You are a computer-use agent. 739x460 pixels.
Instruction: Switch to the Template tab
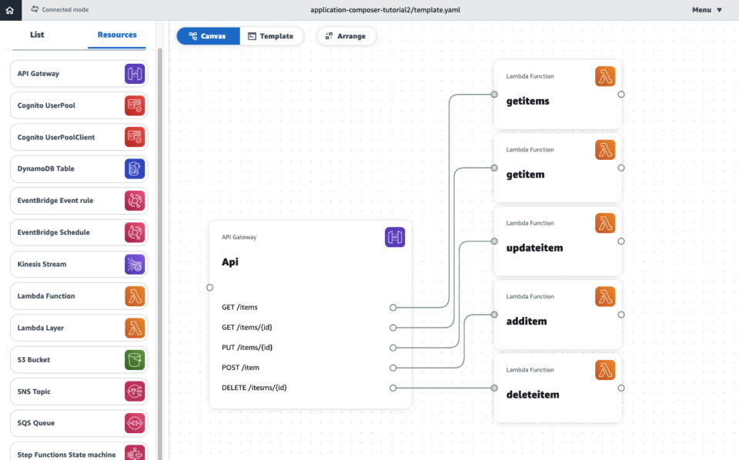272,35
